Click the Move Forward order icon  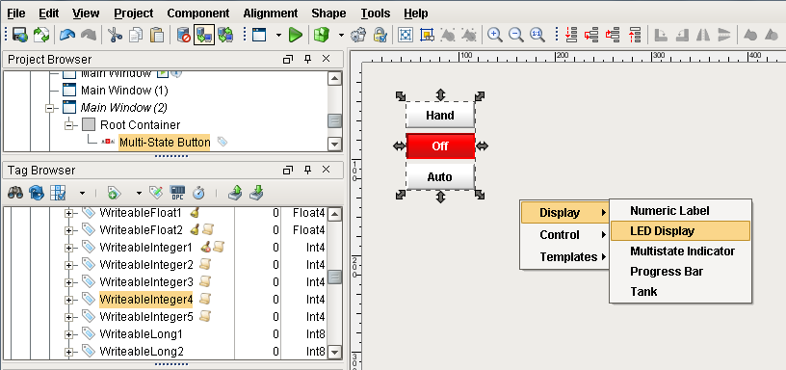click(x=613, y=35)
